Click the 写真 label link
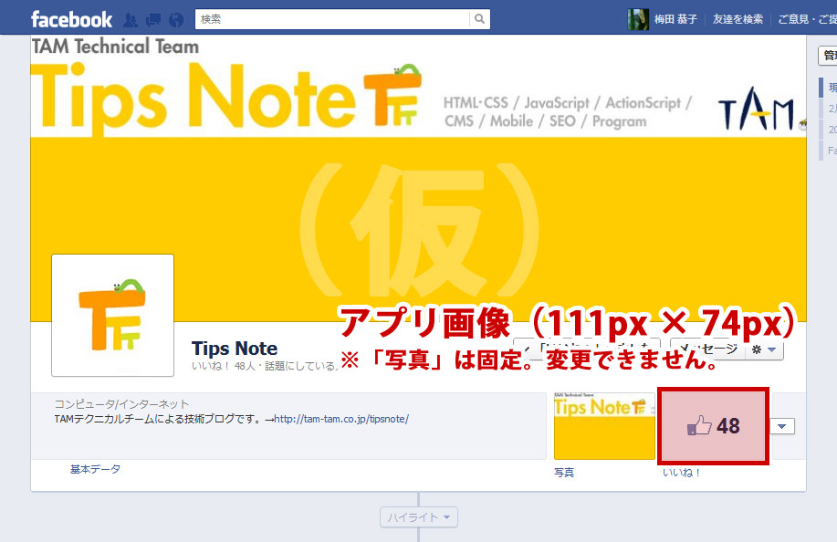 tap(564, 473)
